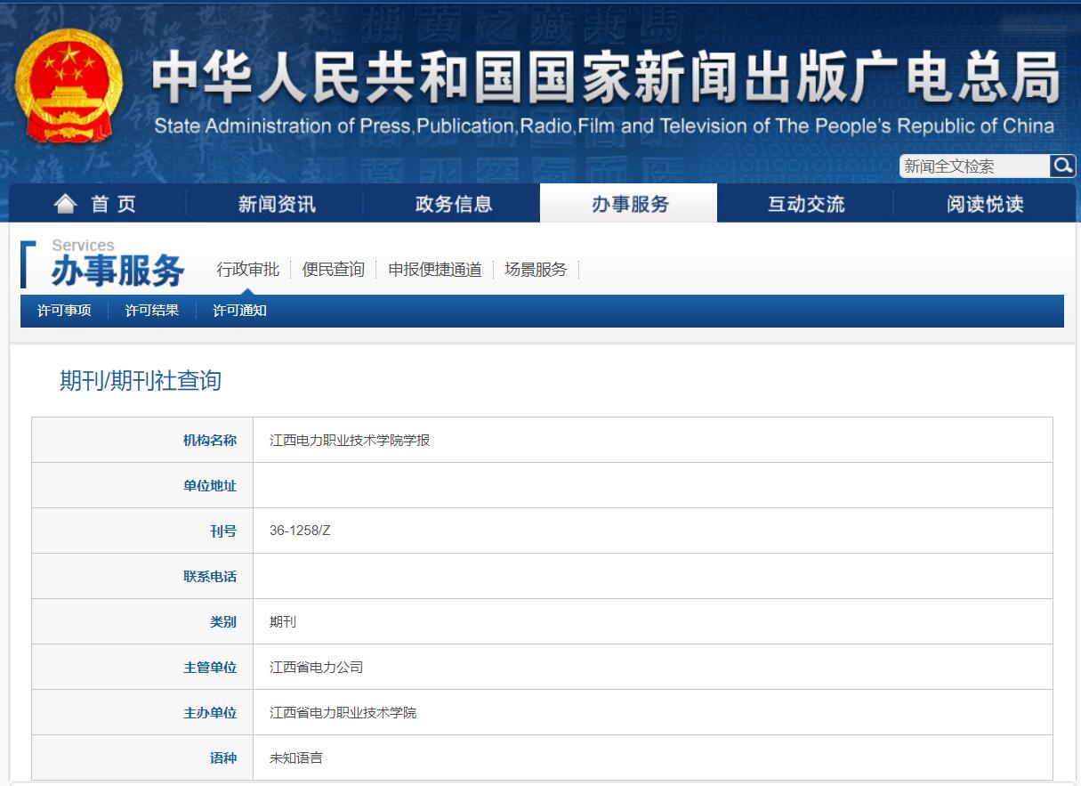Focus the 新闻全文检索 search field
The image size is (1081, 786).
click(974, 166)
